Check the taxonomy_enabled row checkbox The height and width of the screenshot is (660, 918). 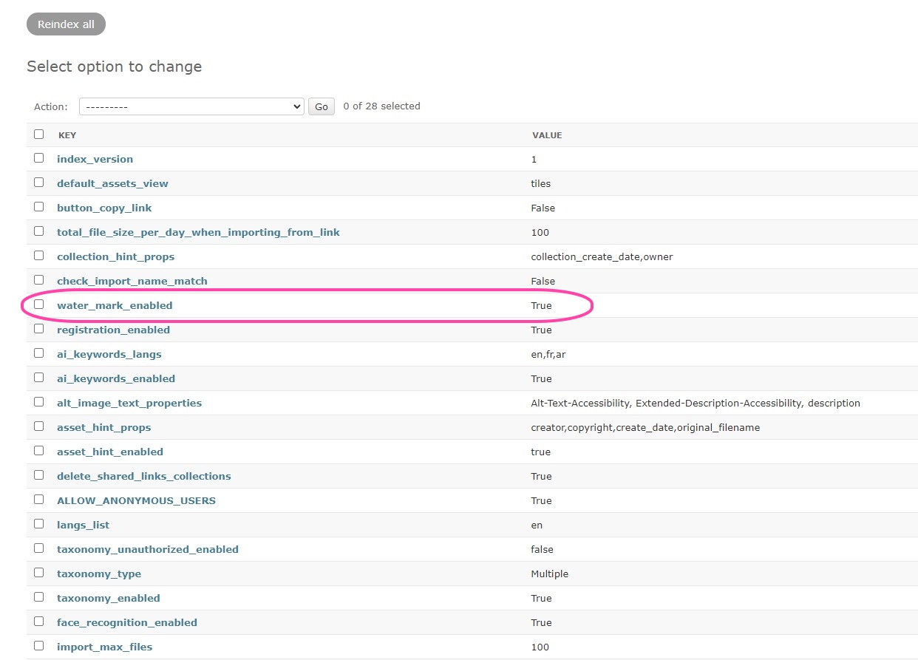click(38, 597)
